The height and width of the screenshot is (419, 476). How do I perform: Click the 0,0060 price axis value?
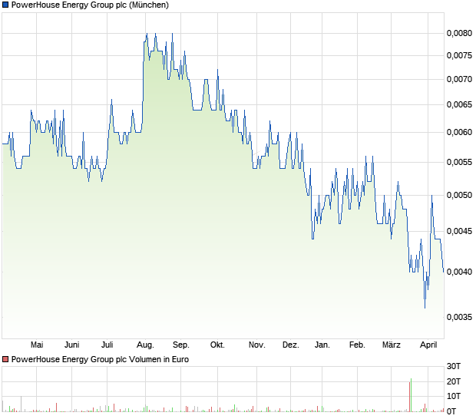(x=459, y=132)
